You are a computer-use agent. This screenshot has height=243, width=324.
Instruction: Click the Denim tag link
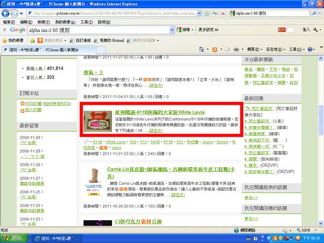click(x=222, y=142)
